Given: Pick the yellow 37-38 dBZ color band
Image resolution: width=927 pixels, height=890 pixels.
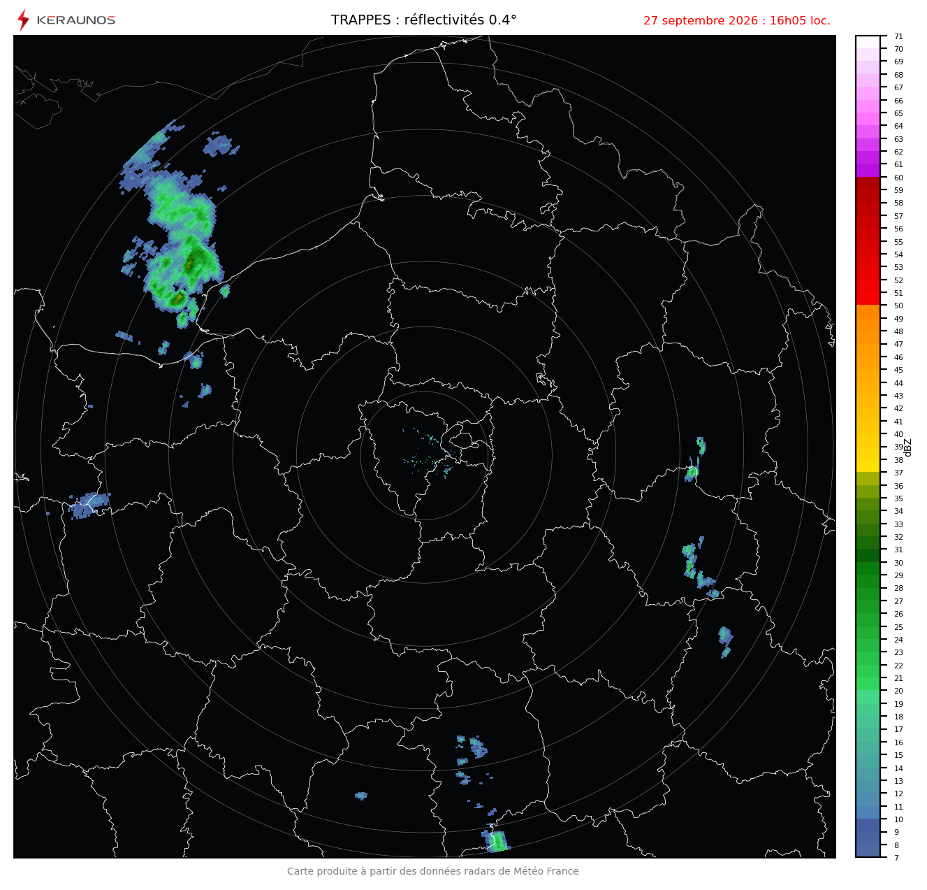Looking at the screenshot, I should (x=868, y=466).
